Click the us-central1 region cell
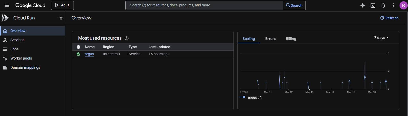 pyautogui.click(x=111, y=54)
